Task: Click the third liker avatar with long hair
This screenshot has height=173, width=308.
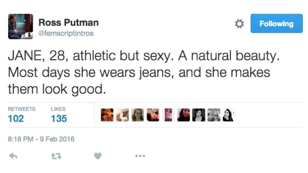Action: [138, 115]
